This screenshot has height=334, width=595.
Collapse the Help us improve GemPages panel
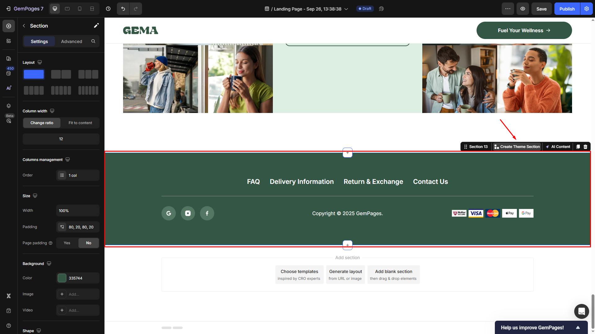coord(578,327)
